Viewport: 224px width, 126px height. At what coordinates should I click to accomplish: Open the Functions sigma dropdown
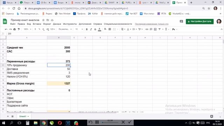167,29
